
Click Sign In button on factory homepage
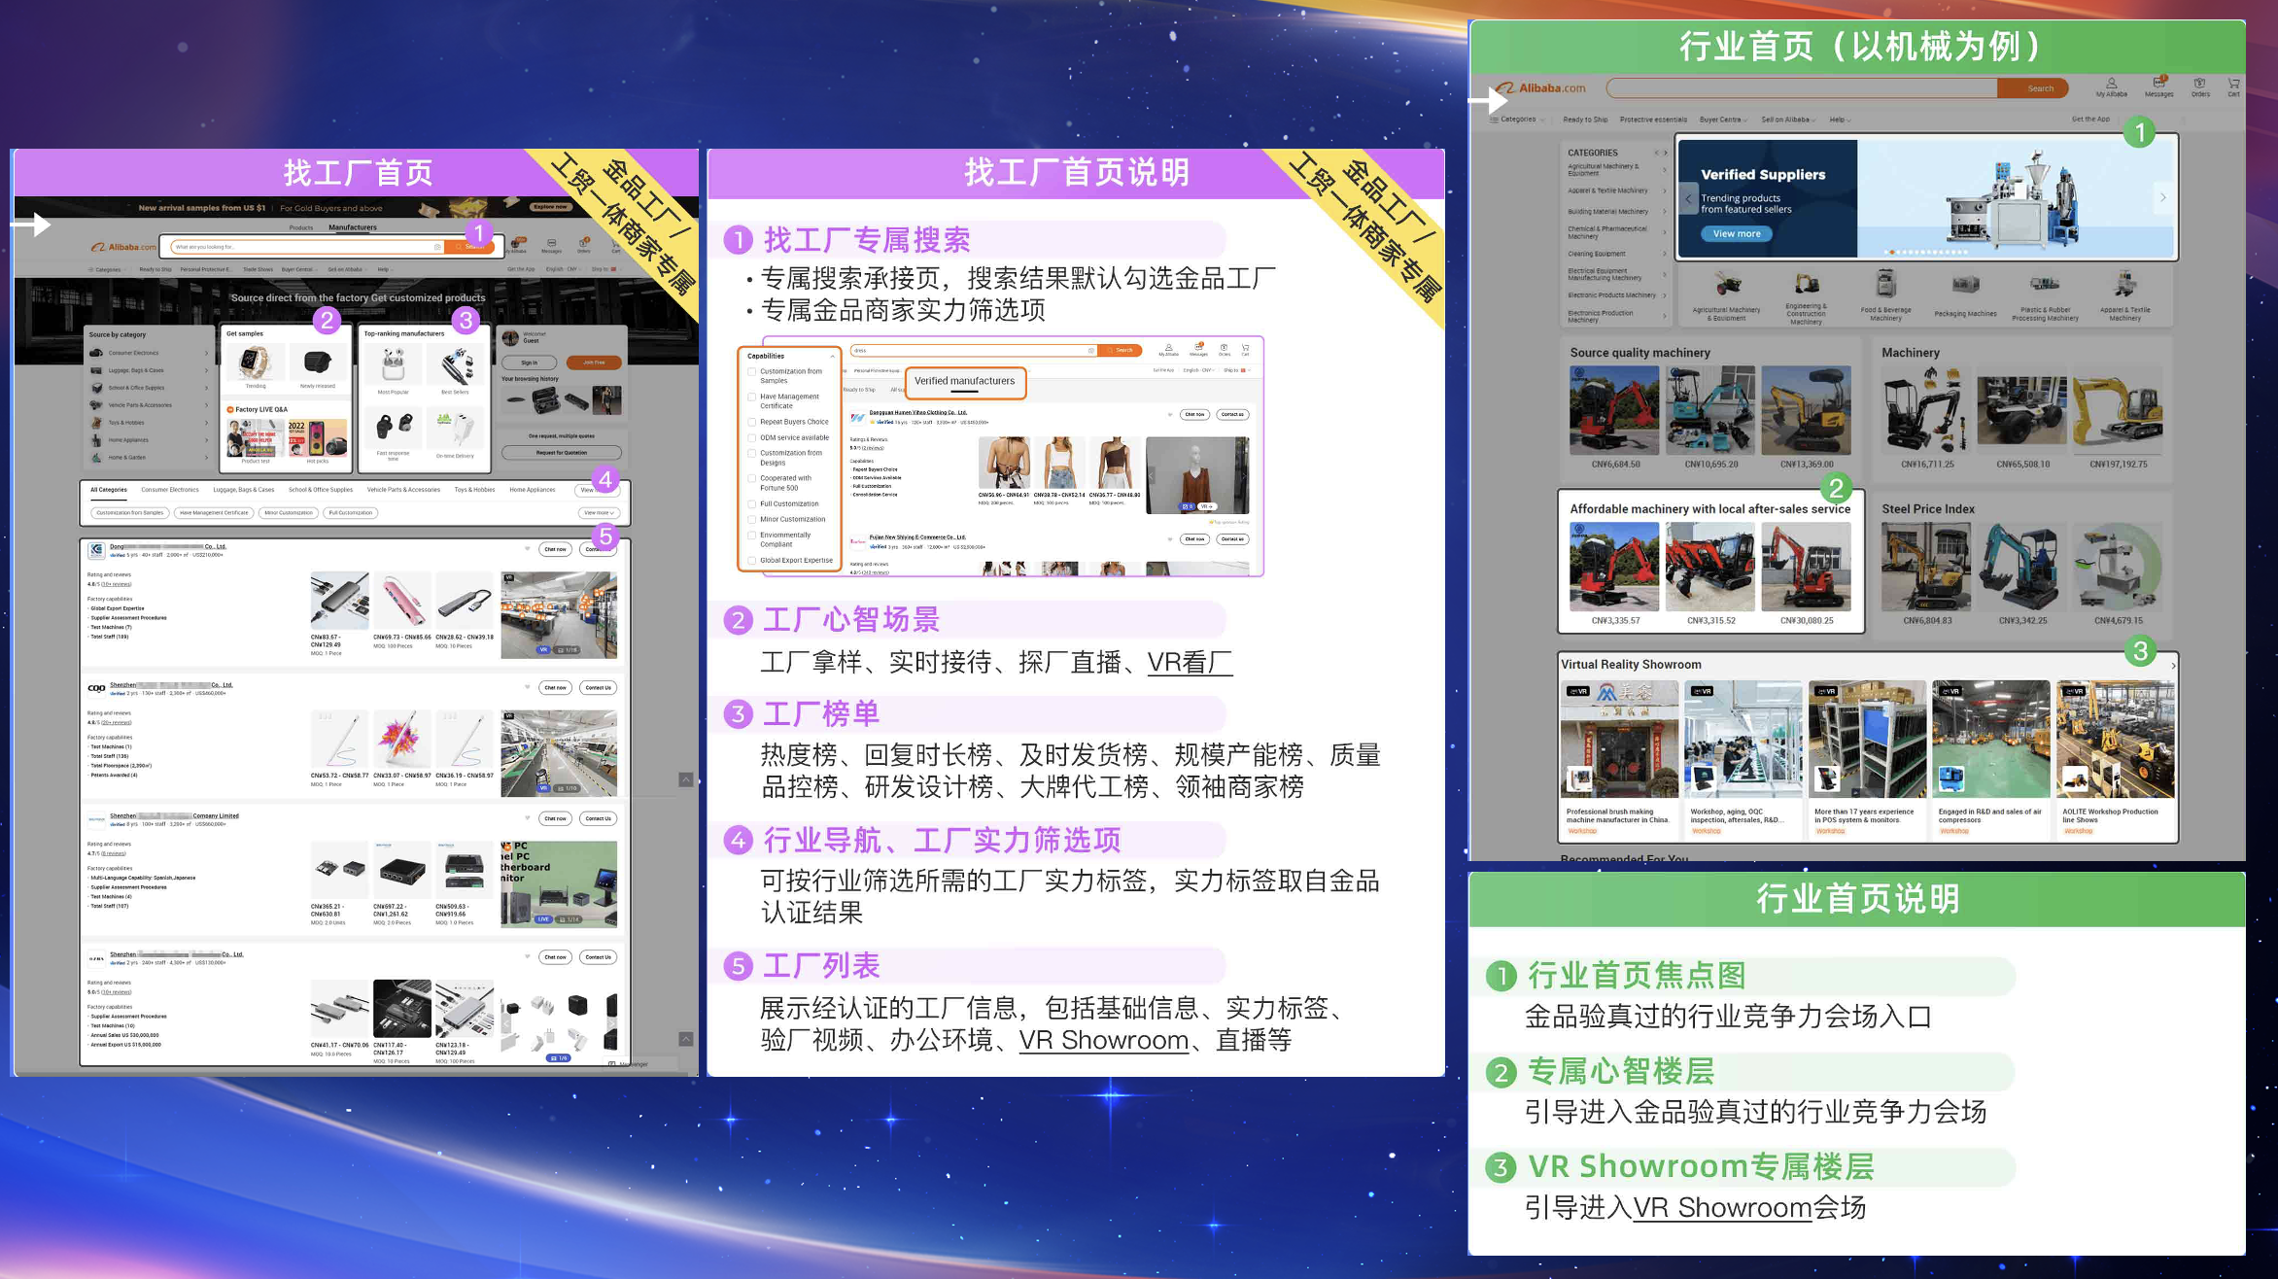pos(529,363)
